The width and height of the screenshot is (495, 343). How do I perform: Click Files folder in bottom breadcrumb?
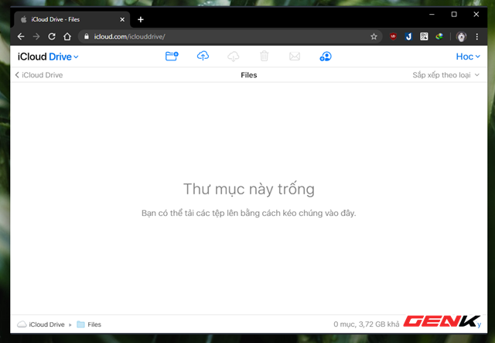click(89, 324)
